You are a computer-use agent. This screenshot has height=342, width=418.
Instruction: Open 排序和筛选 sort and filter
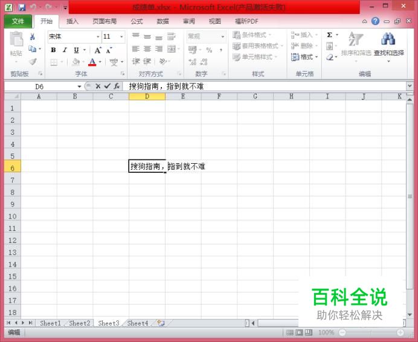click(356, 46)
